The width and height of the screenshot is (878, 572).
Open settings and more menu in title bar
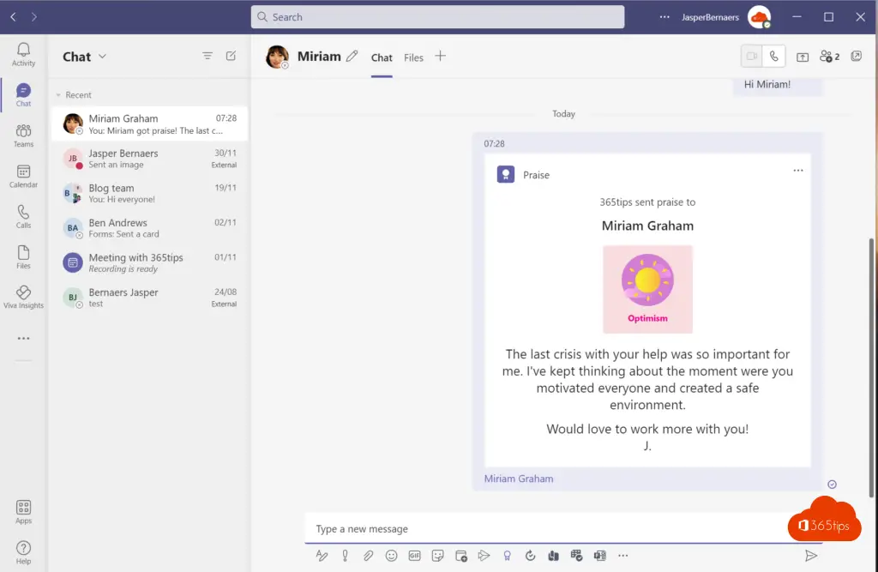pyautogui.click(x=665, y=17)
